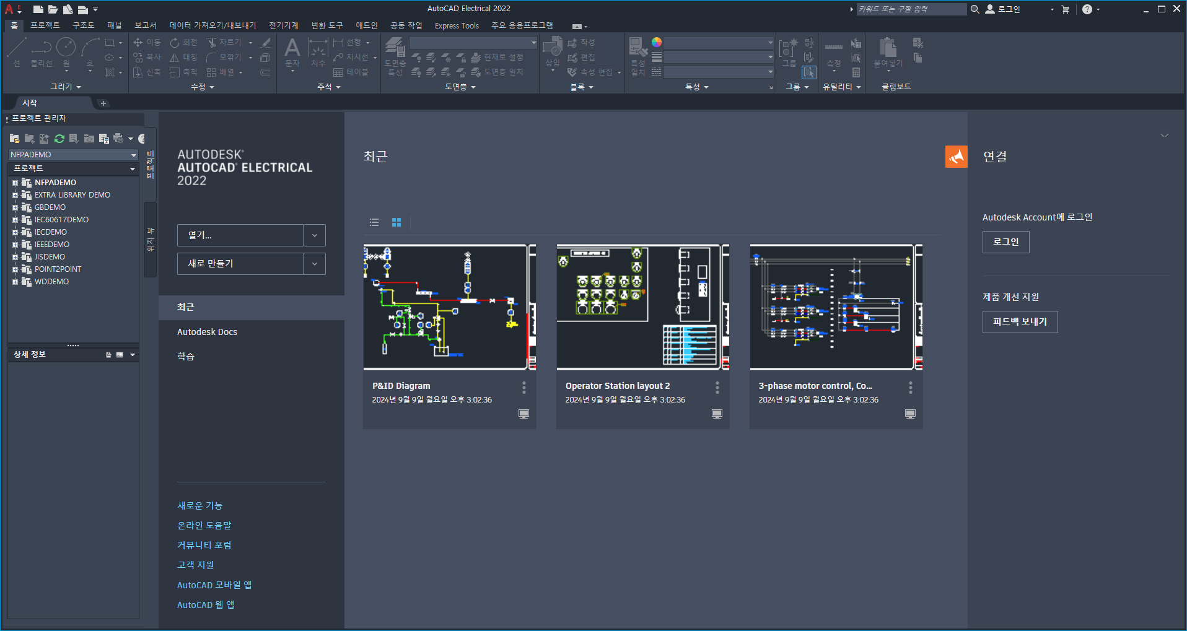Switch recent files to list view

click(x=374, y=222)
